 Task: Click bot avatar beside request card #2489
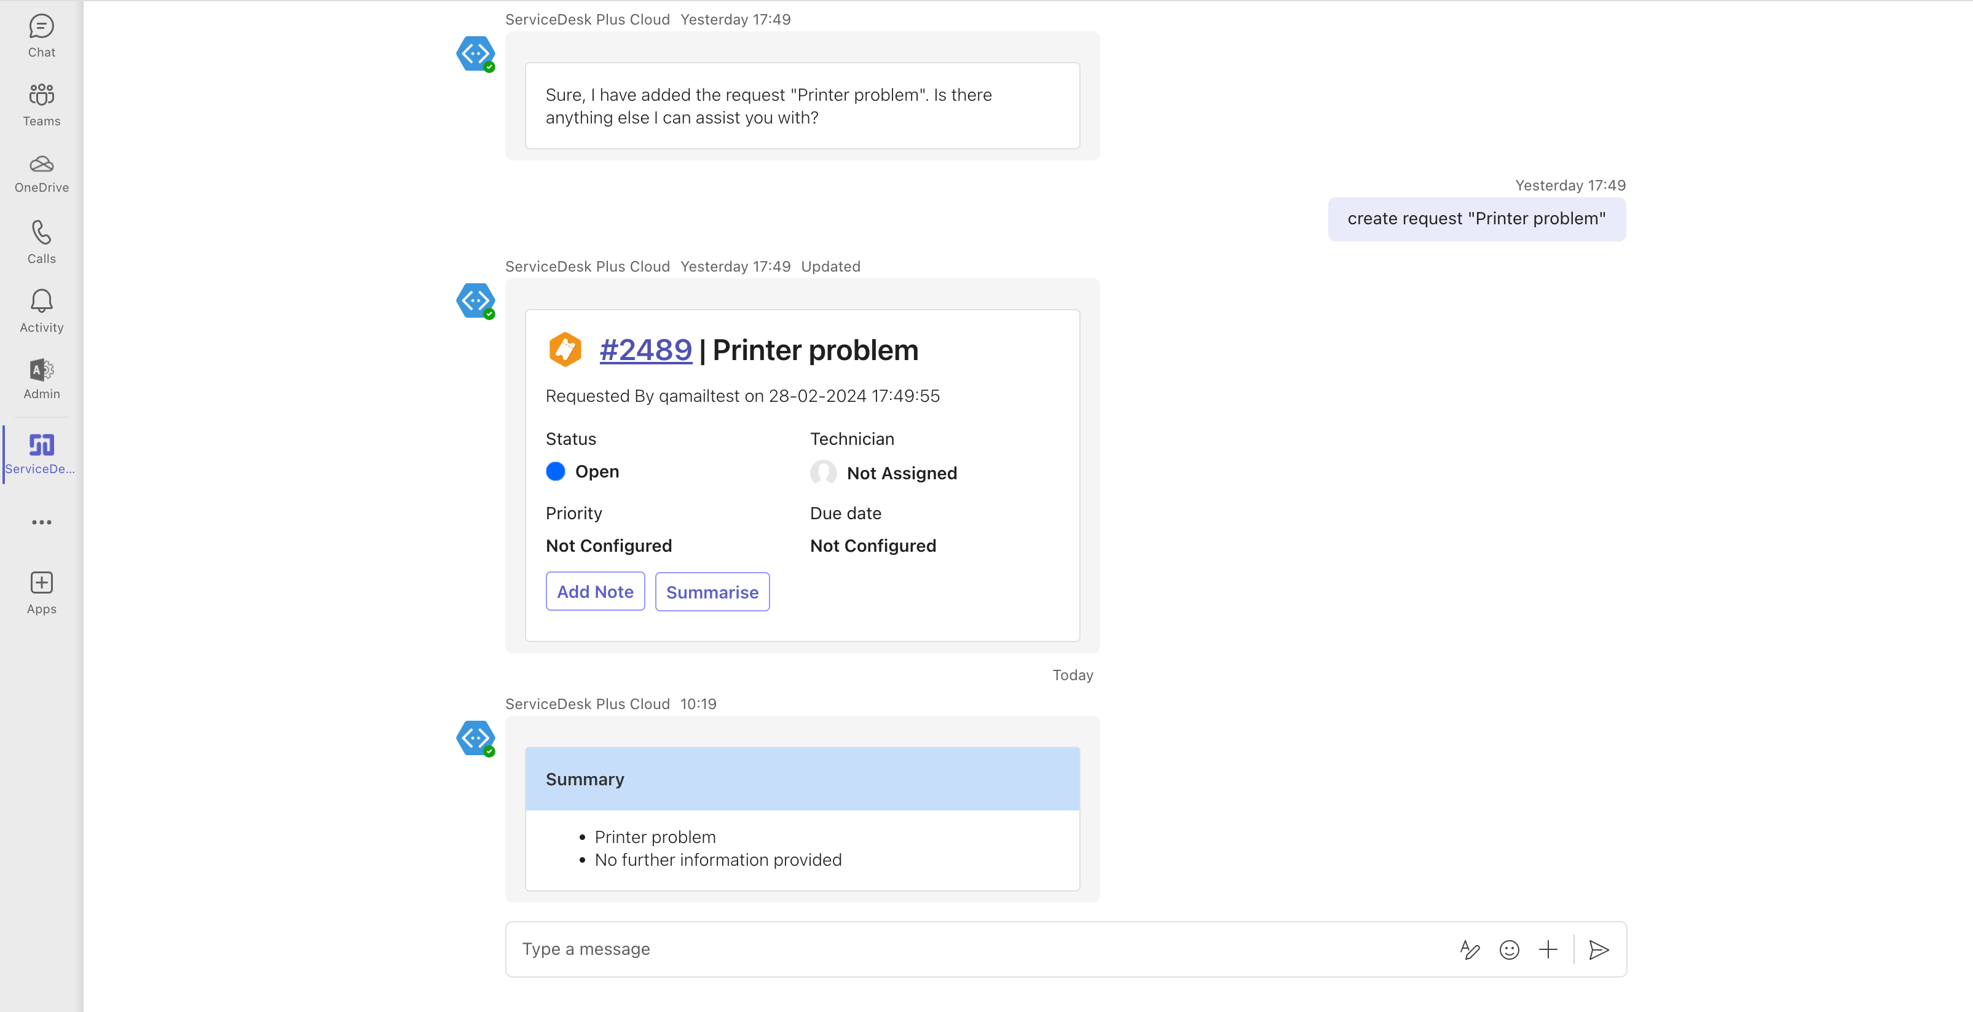coord(476,301)
